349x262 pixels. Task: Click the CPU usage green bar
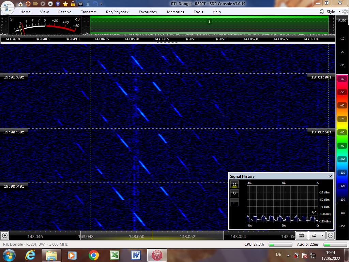tap(280, 245)
